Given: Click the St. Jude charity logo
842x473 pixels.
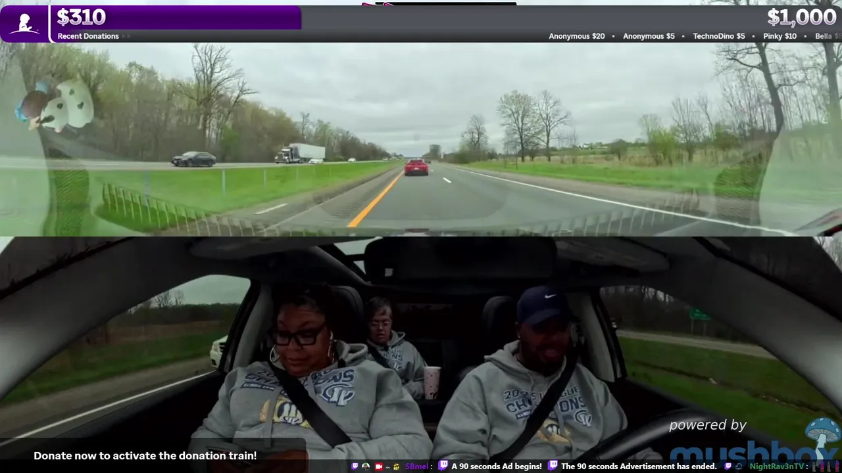Looking at the screenshot, I should point(24,24).
